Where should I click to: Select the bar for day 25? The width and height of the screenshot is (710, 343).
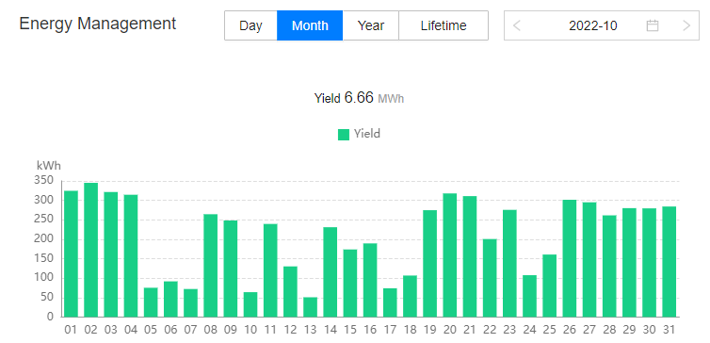tap(549, 286)
